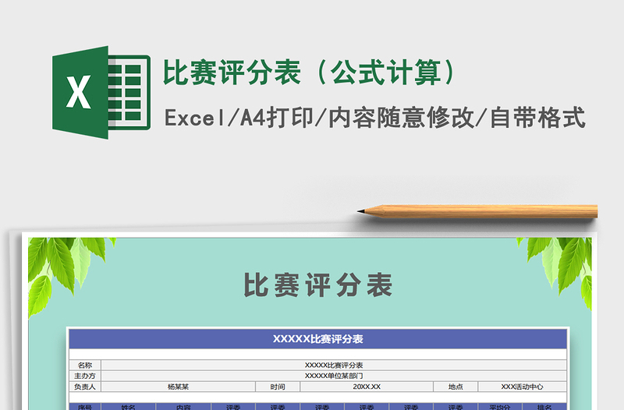Click the subtitle Excel/A4打印/内容随意修改/自带格式
This screenshot has height=410, width=624.
tap(374, 118)
